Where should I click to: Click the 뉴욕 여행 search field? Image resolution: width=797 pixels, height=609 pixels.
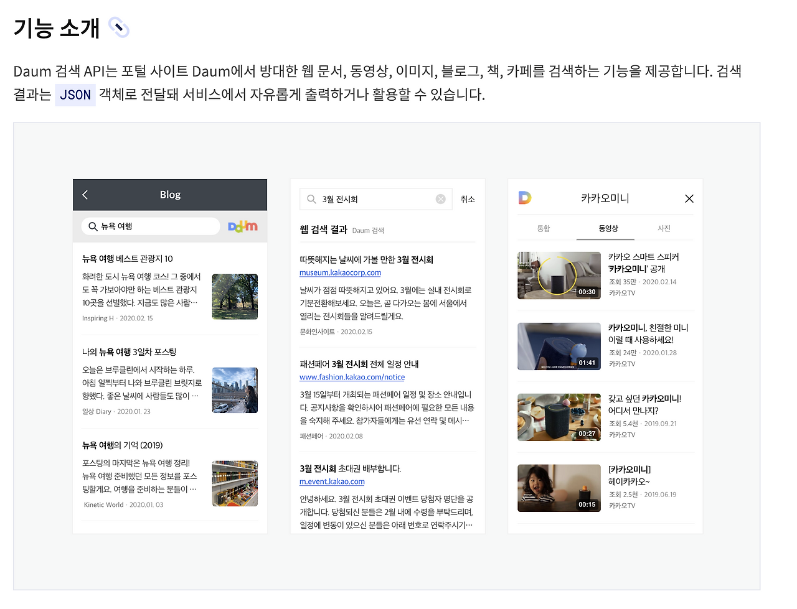point(151,226)
